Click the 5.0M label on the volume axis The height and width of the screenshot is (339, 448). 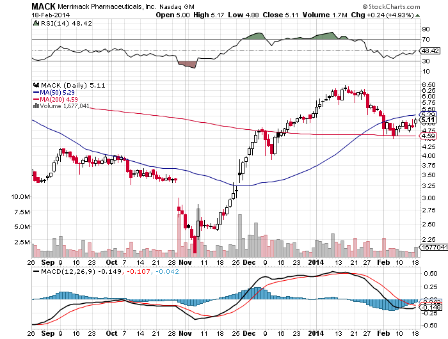22,227
